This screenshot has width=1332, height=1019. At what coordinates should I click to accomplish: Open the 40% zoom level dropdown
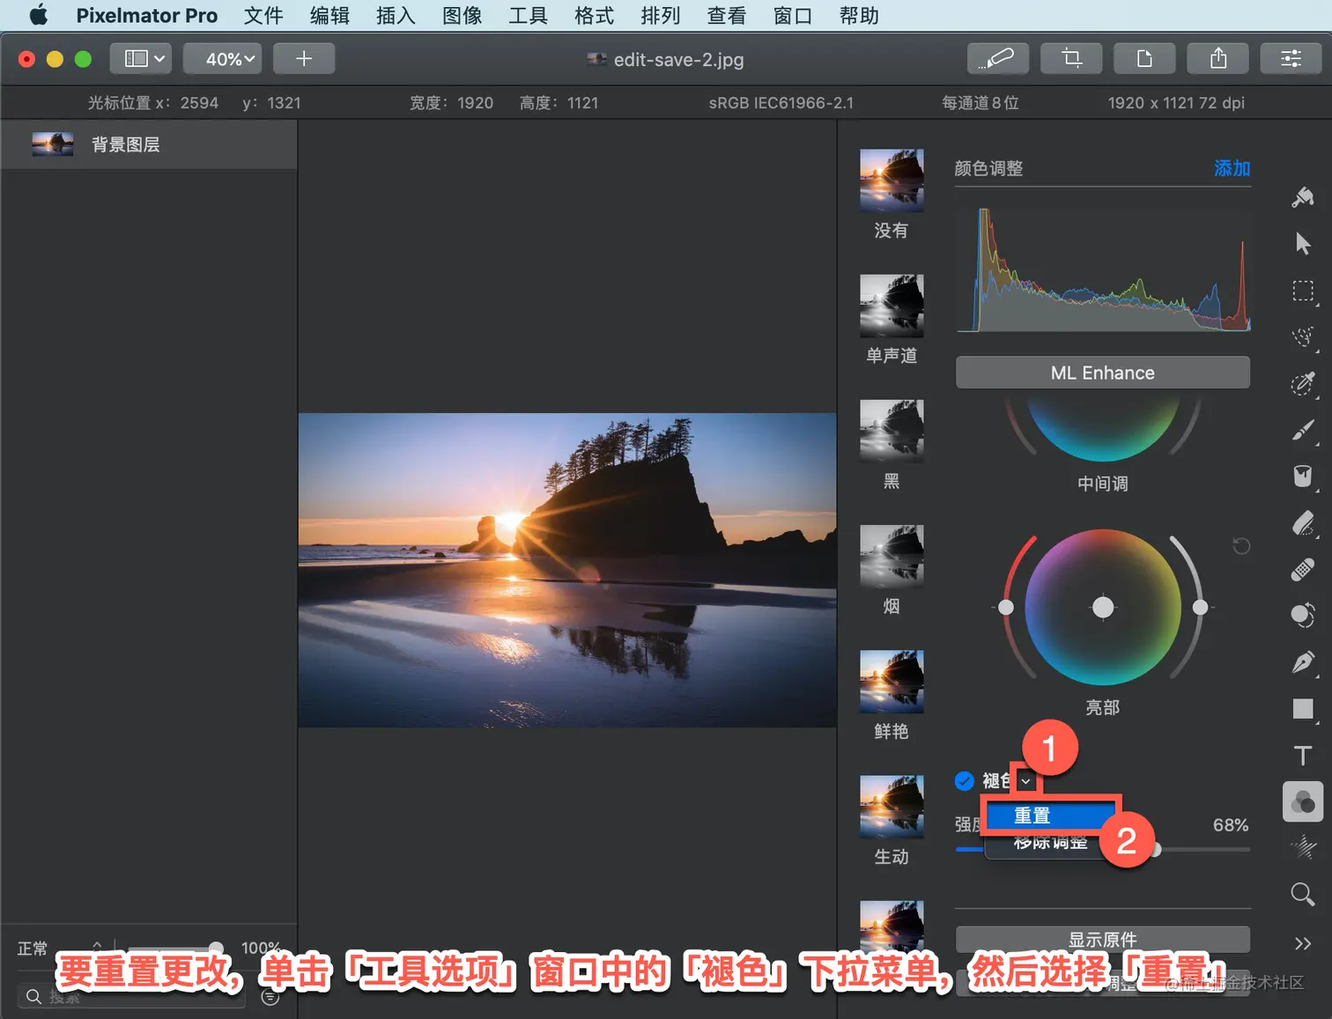click(223, 59)
